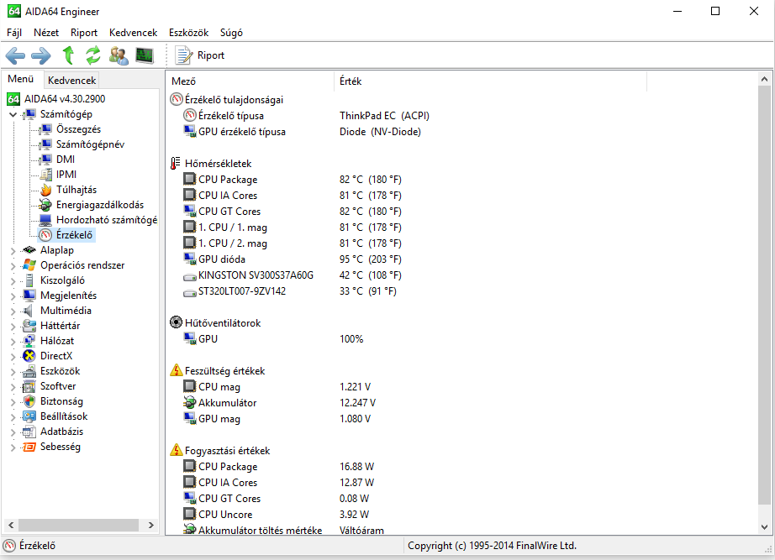This screenshot has height=560, width=775.
Task: Expand the DirectX tree node
Action: tap(13, 357)
